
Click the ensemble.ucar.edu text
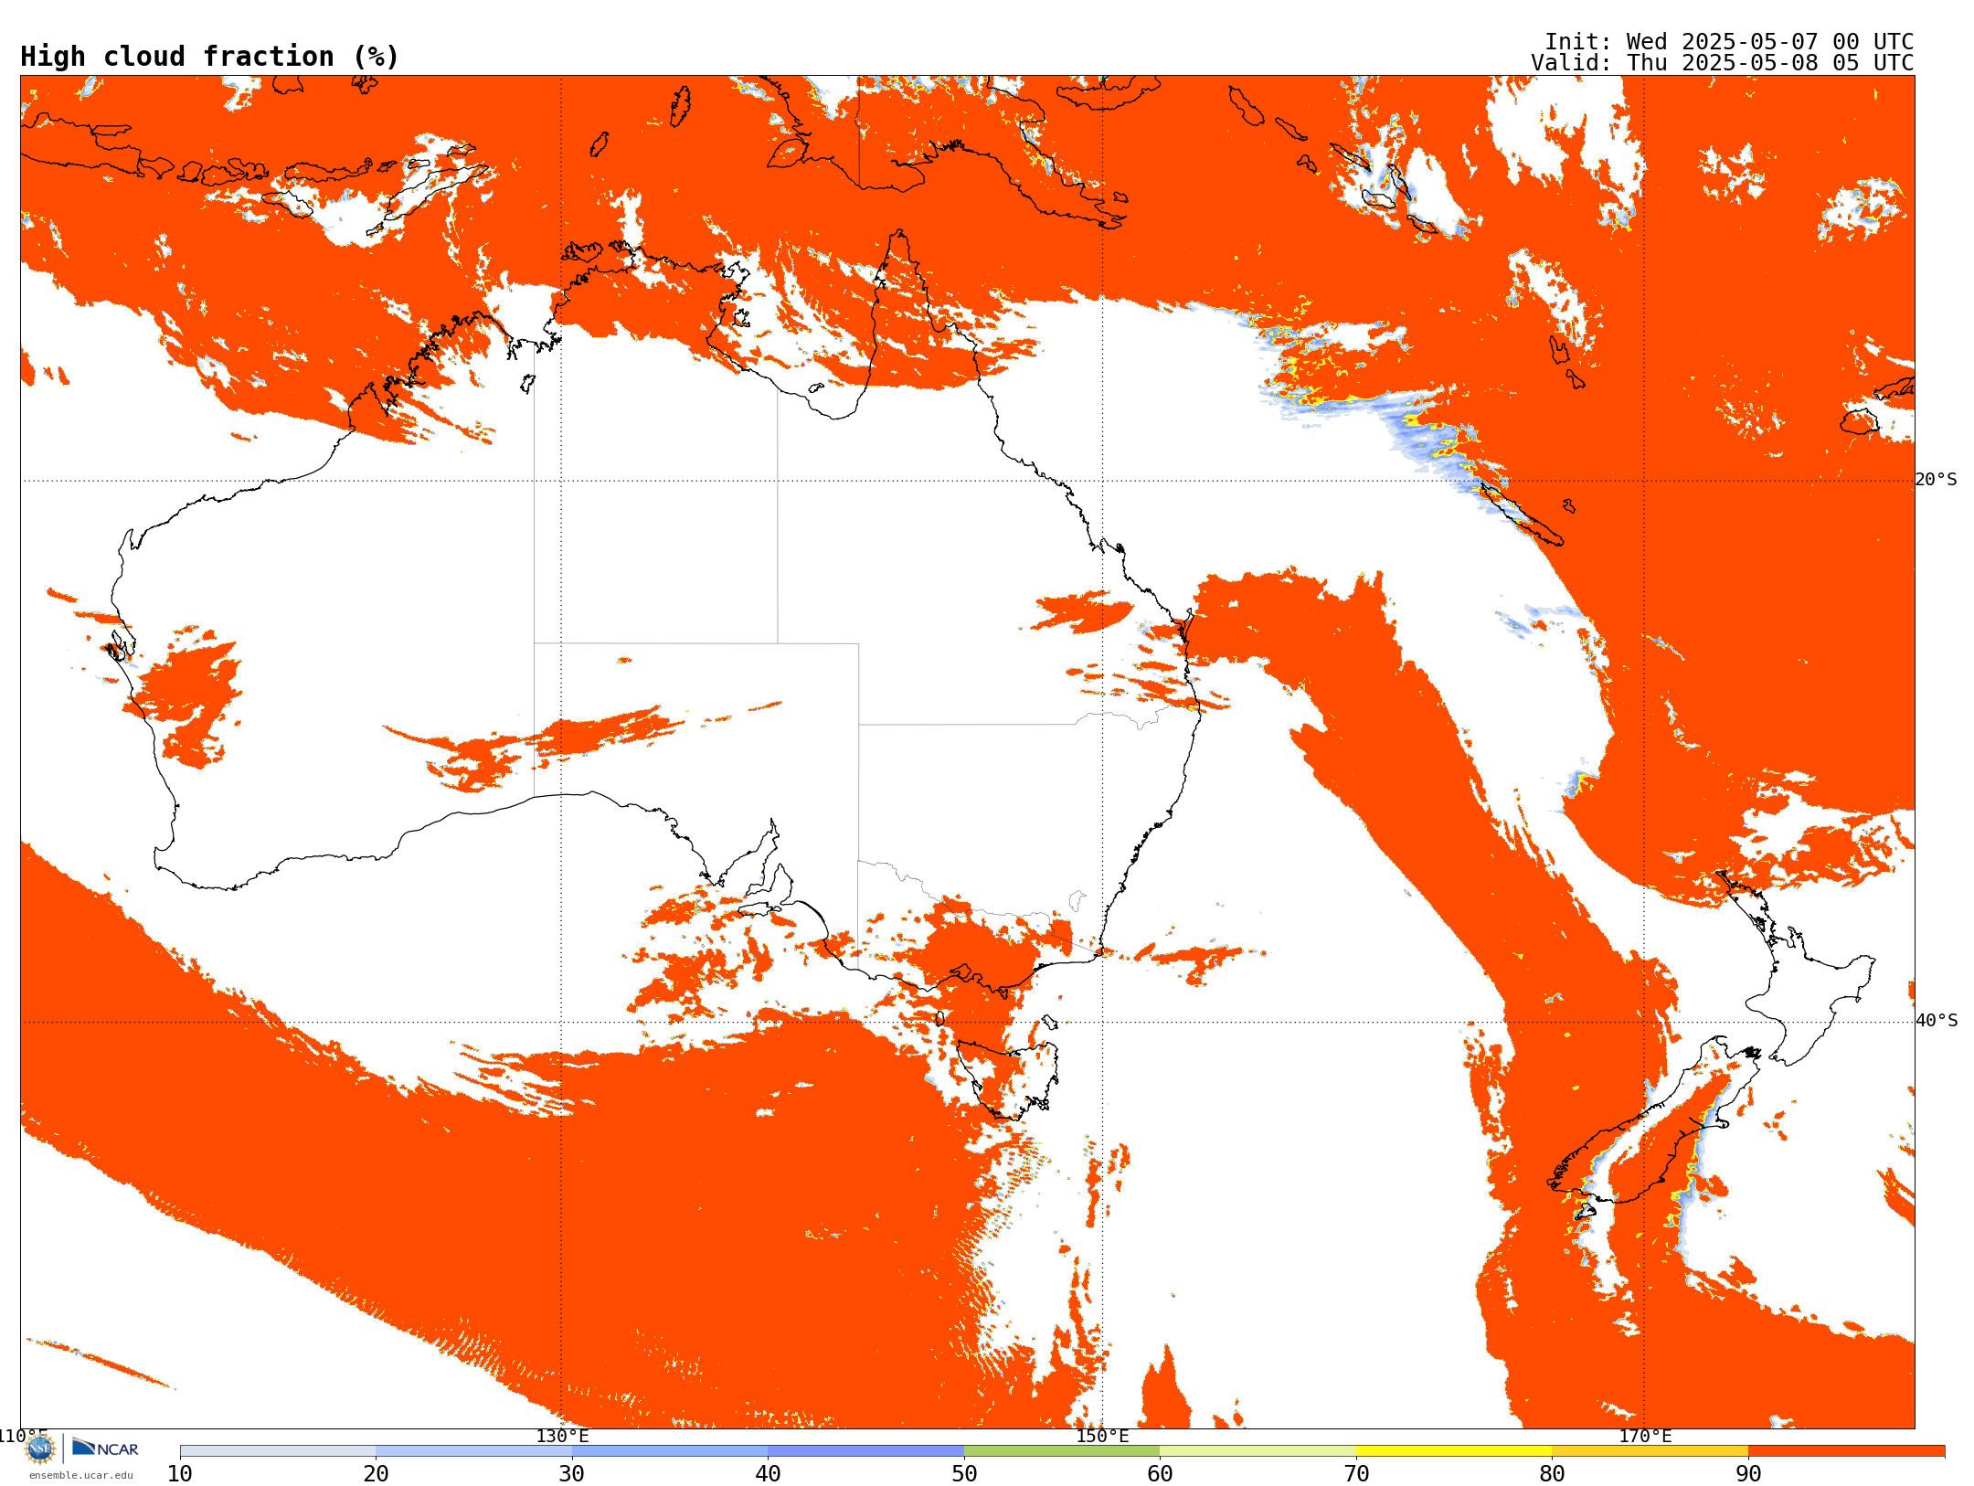[80, 1475]
